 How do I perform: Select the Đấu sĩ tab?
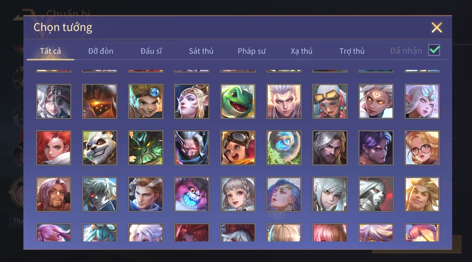coord(151,51)
